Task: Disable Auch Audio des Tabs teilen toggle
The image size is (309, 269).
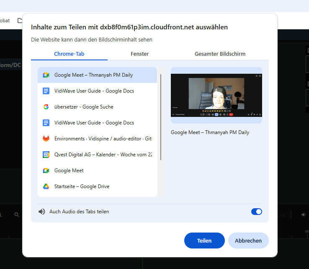Action: (x=256, y=212)
